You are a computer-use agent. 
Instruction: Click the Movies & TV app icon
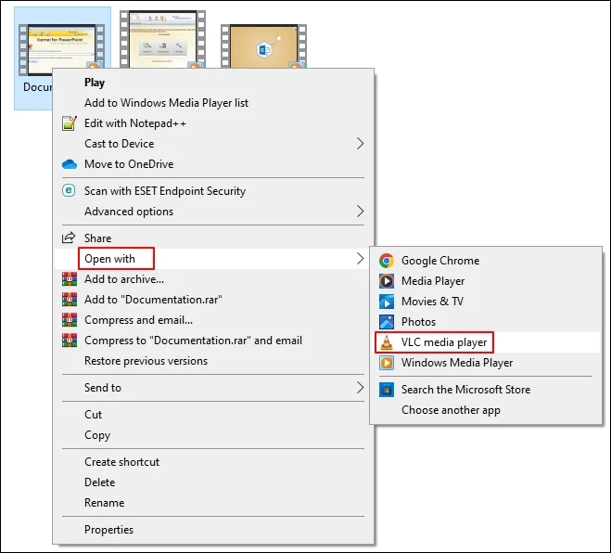[x=387, y=302]
